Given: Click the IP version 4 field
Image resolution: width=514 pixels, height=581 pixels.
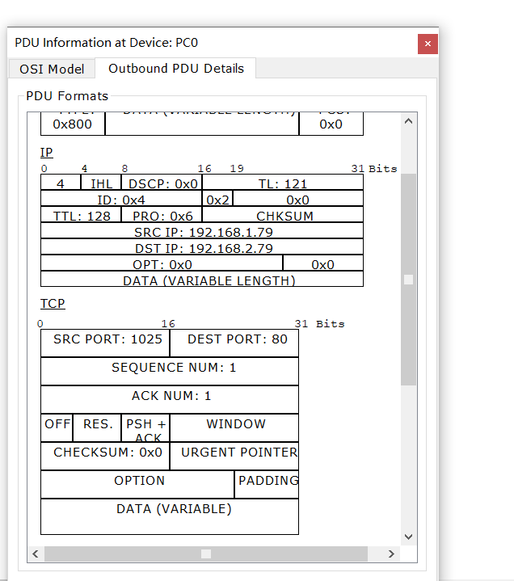Looking at the screenshot, I should 61,183.
